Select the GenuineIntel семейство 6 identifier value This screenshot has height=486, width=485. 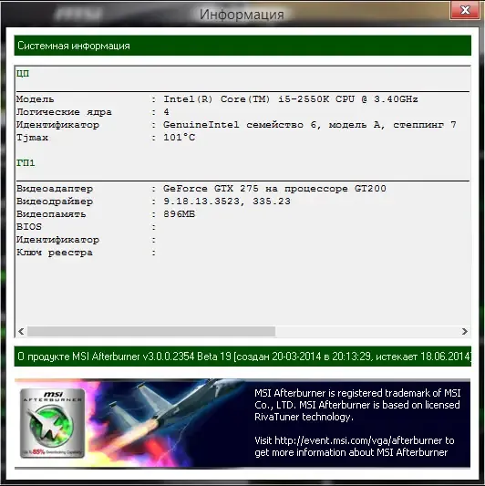tap(310, 125)
